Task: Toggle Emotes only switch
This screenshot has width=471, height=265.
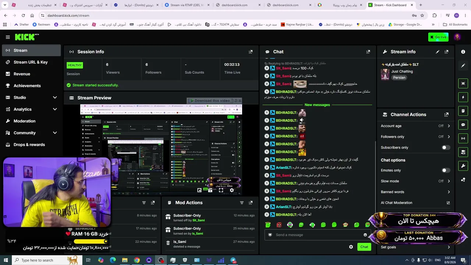Action: (445, 170)
